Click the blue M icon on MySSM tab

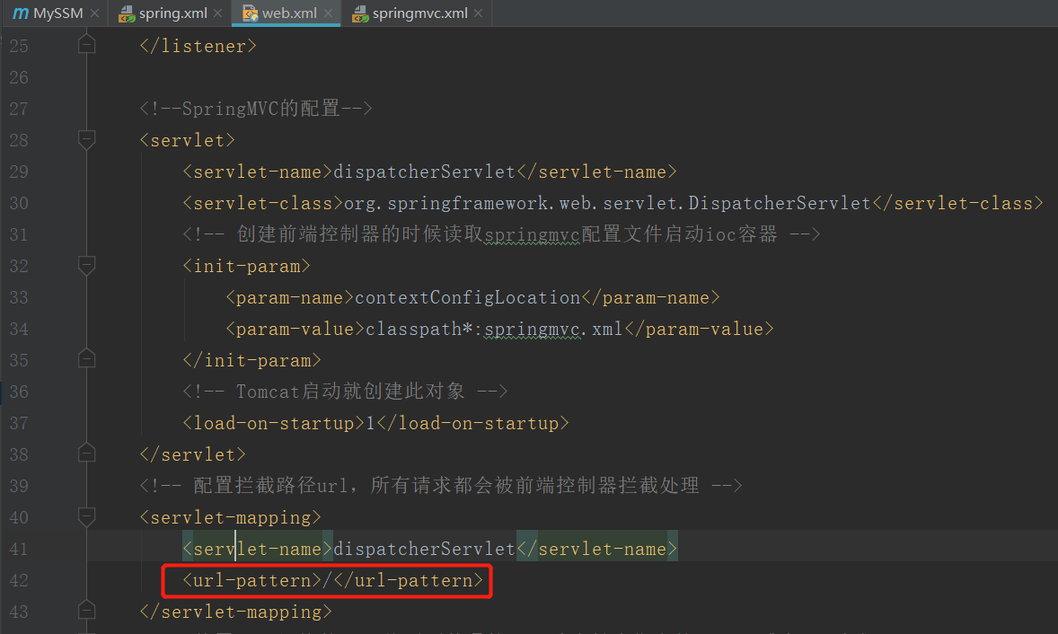[x=20, y=13]
